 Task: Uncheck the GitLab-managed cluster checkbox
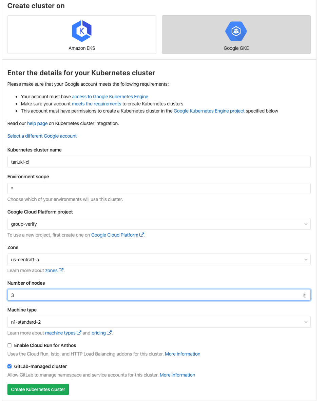coord(9,366)
